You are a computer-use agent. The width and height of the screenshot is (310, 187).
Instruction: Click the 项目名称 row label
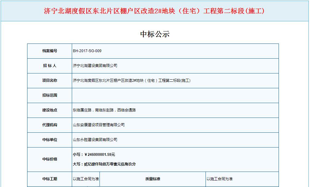[50, 81]
